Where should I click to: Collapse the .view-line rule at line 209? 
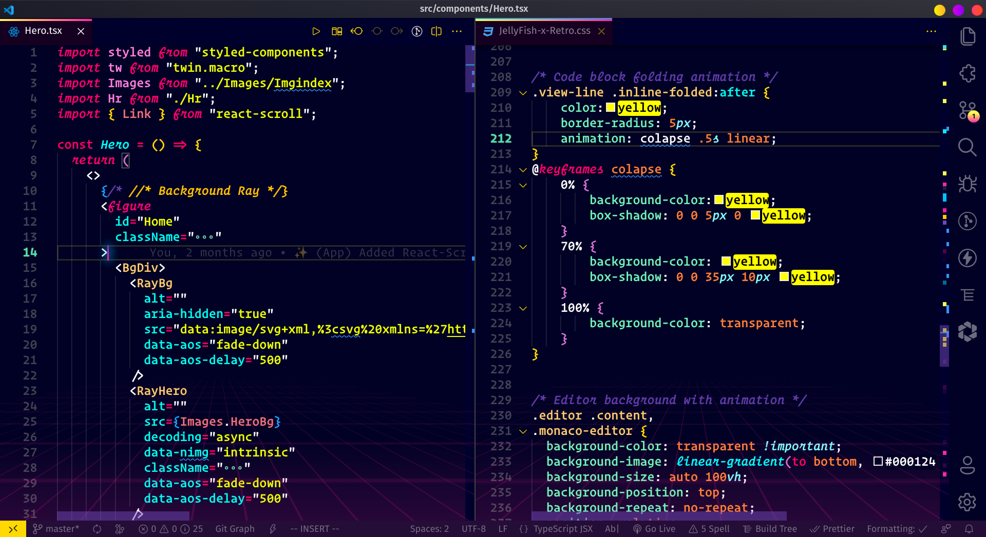pyautogui.click(x=523, y=93)
